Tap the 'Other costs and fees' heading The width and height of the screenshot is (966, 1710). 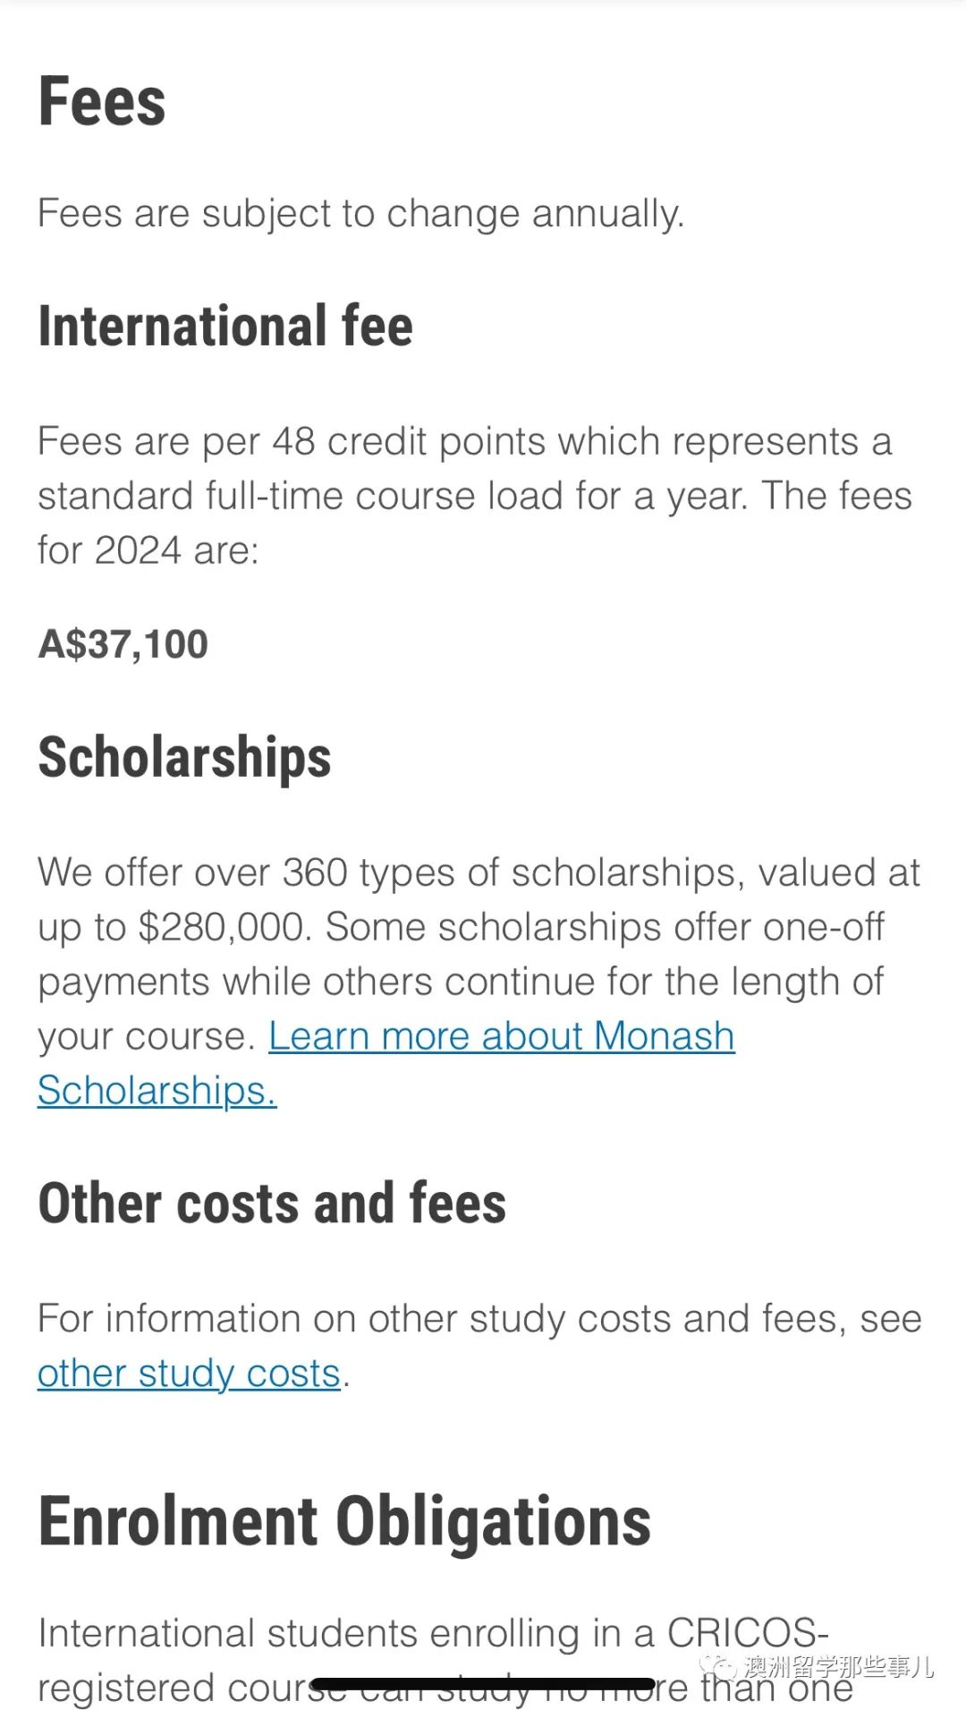pos(272,1203)
